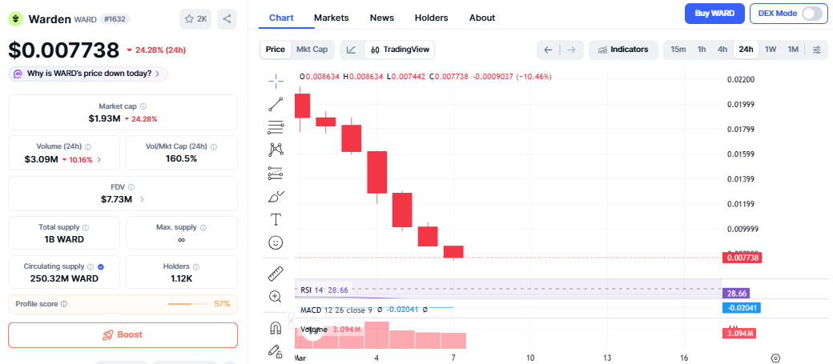Expand the 24h volume chevron
Viewport: 833px width, 364px height.
(x=99, y=159)
